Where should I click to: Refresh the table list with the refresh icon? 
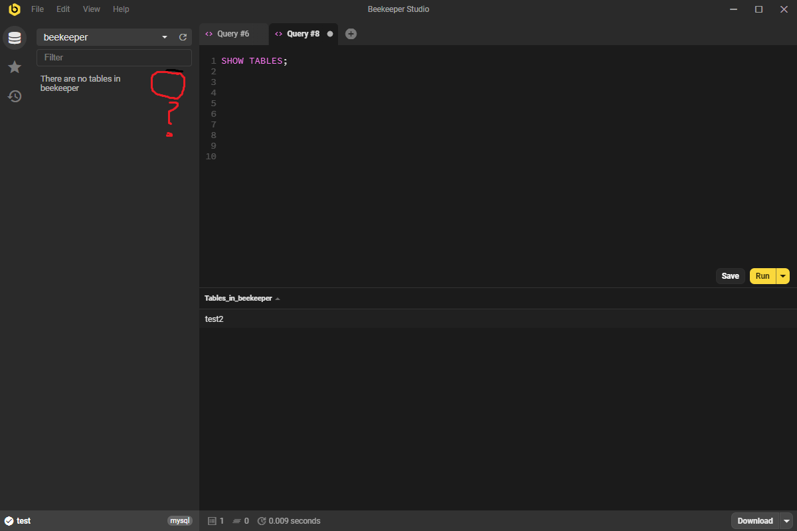183,37
